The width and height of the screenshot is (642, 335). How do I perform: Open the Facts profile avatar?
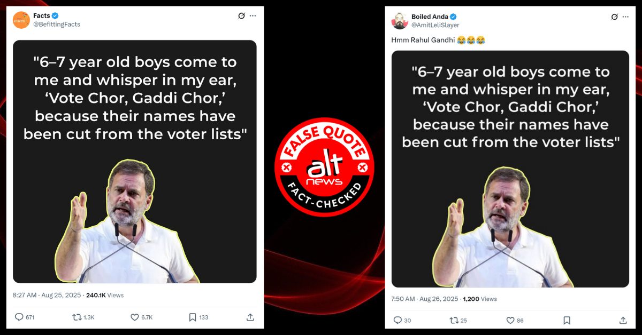(x=21, y=20)
